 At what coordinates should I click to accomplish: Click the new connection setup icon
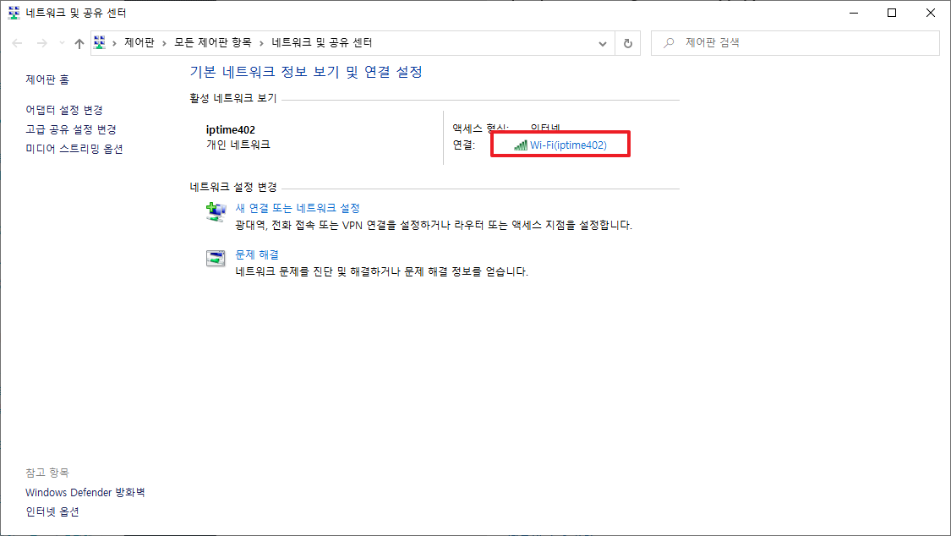[216, 212]
